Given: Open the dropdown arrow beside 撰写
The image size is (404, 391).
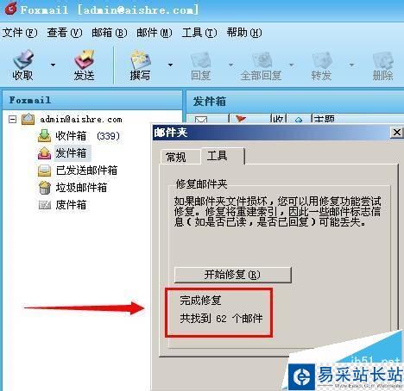Looking at the screenshot, I should [x=170, y=65].
